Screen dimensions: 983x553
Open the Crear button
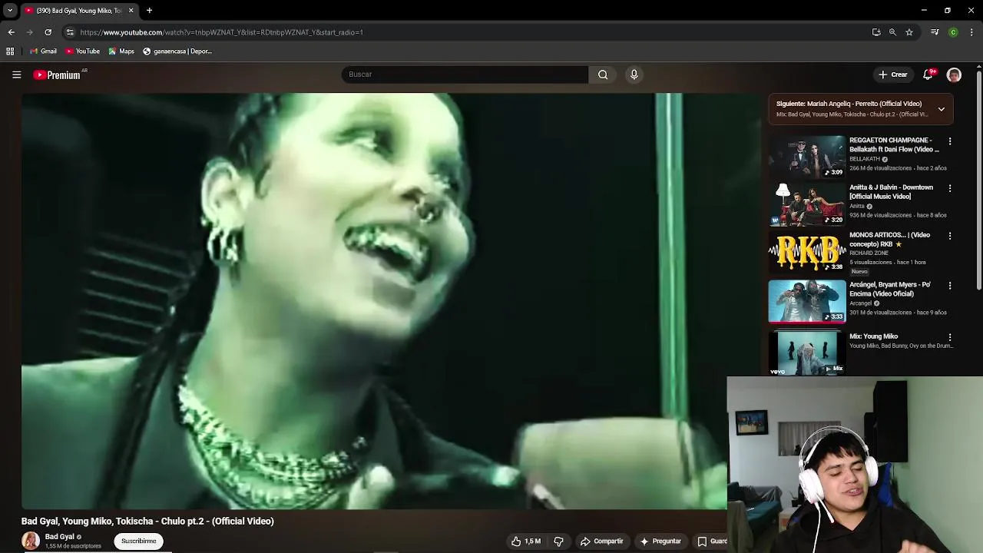click(x=893, y=75)
